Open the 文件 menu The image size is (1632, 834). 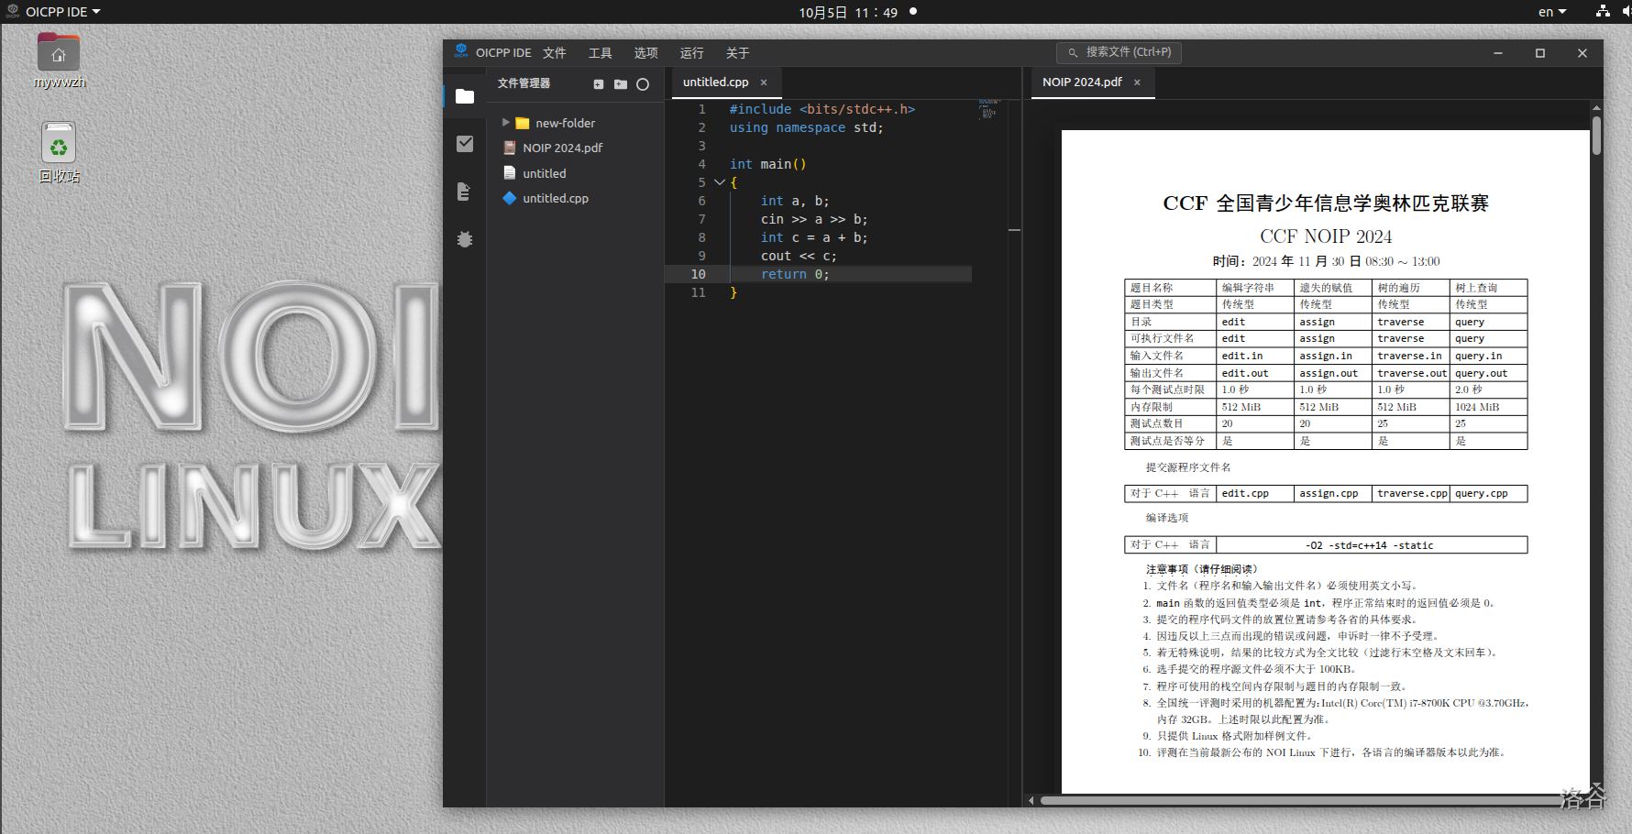(x=554, y=53)
